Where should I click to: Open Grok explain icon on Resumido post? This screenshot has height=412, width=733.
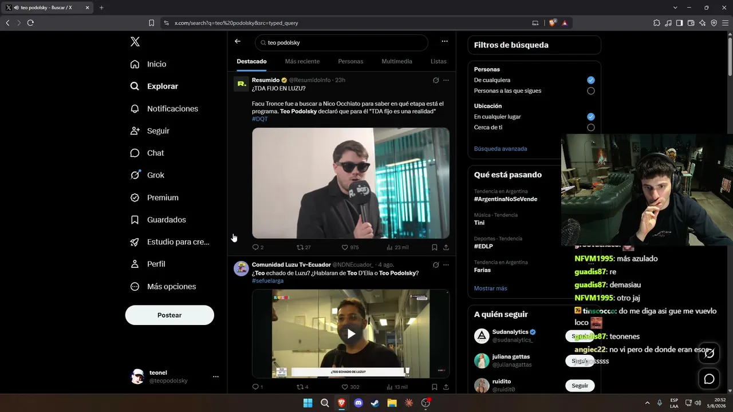coord(436,80)
